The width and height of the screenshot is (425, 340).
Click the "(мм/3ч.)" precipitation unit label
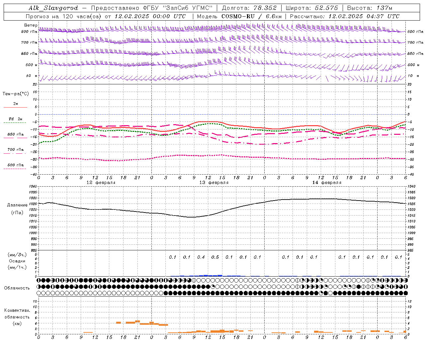pyautogui.click(x=17, y=255)
